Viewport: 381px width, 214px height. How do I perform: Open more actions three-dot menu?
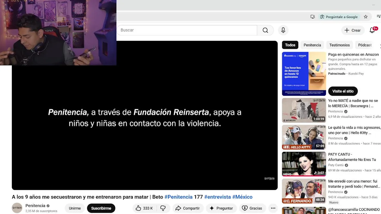(273, 208)
